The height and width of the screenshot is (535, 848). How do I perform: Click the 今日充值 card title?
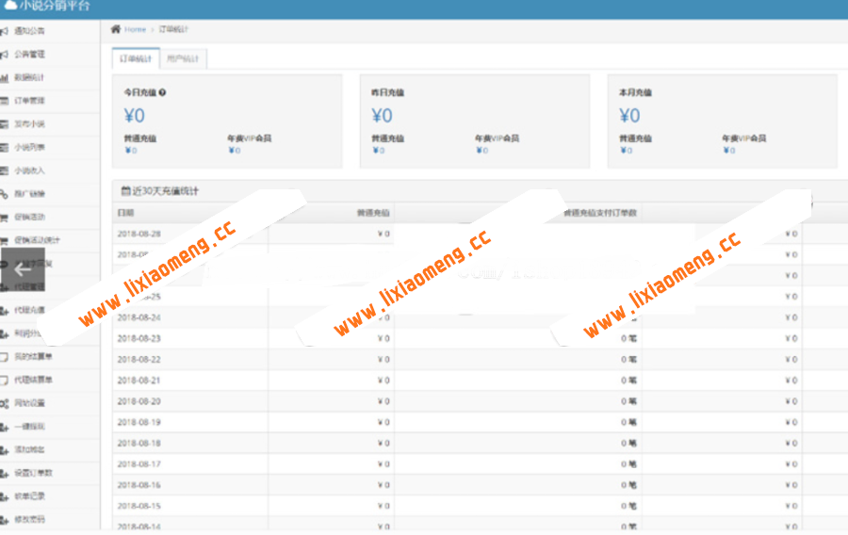pos(140,92)
